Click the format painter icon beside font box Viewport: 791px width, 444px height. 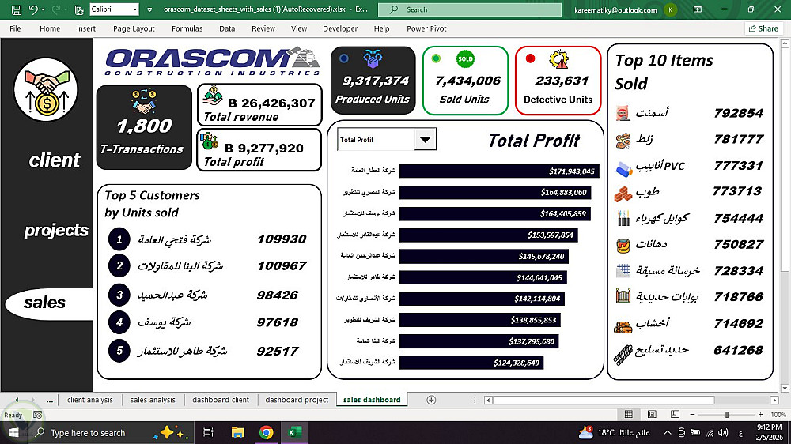pyautogui.click(x=78, y=9)
